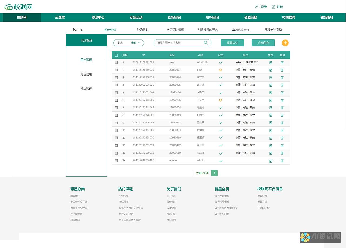Delete user with account 20060494
Screen dimensions: 346x248
(x=282, y=130)
